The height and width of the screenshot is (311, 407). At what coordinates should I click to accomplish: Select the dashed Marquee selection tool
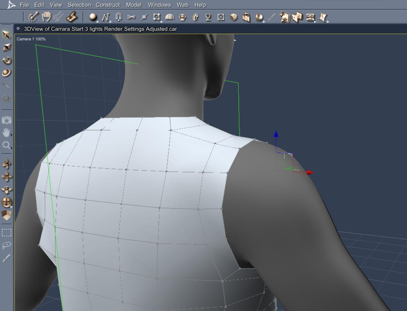[x=7, y=233]
